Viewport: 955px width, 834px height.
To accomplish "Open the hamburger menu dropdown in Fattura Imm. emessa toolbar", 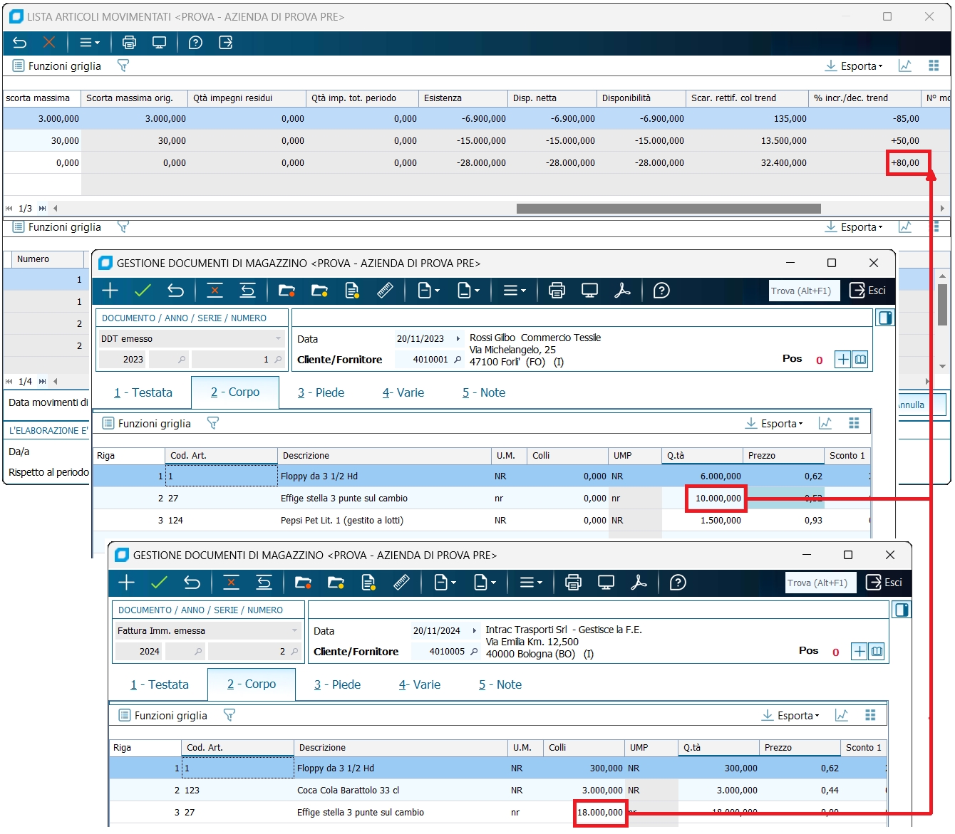I will point(530,583).
